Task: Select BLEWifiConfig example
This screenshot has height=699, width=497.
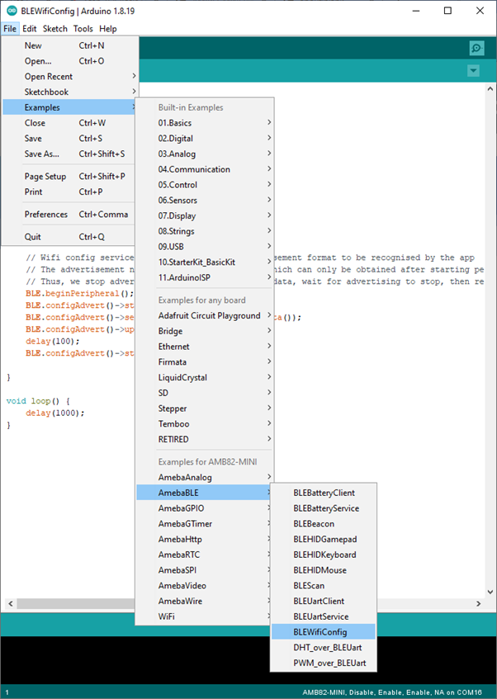Action: 319,631
